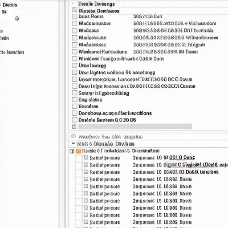
Task: Select the orange folder icon in the tree
Action: [78, 151]
